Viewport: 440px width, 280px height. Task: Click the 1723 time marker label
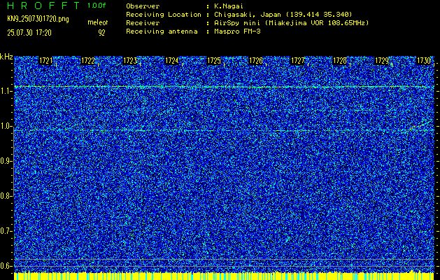point(130,61)
